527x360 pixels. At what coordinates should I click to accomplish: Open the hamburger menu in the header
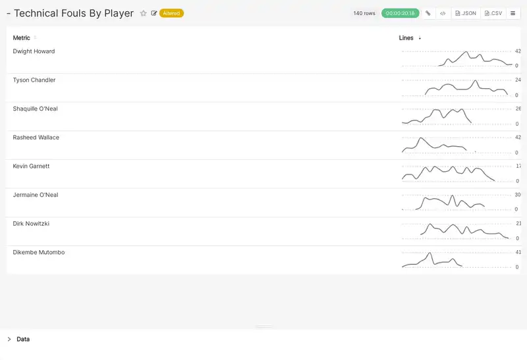(513, 13)
